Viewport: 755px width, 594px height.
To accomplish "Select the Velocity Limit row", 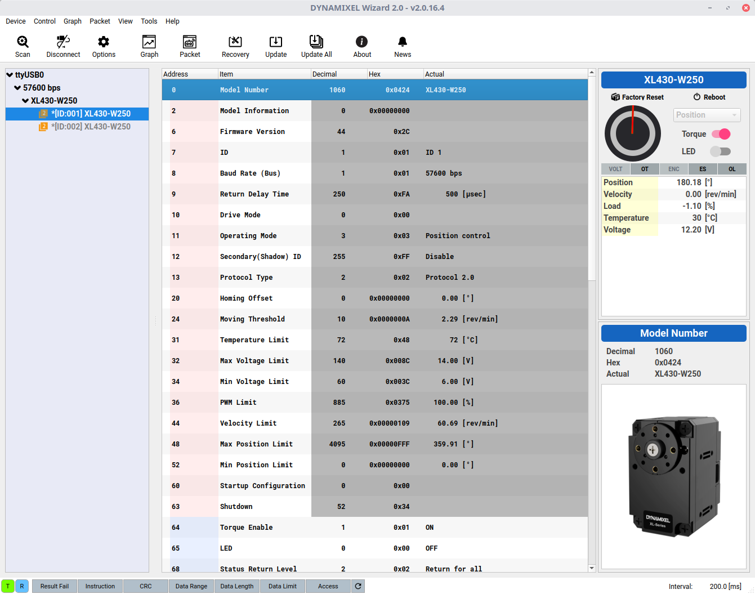I will (x=375, y=423).
